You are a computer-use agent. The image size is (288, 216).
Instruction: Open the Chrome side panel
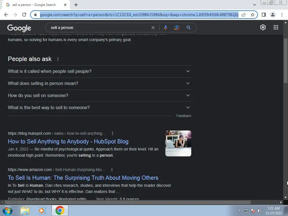tap(264, 15)
